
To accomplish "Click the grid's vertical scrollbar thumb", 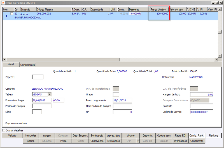I will point(220,32).
